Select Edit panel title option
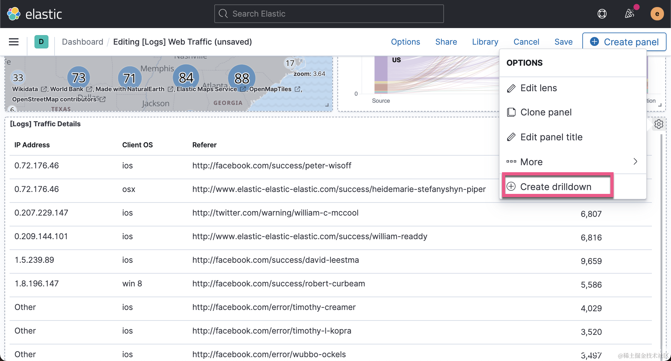 pos(551,137)
